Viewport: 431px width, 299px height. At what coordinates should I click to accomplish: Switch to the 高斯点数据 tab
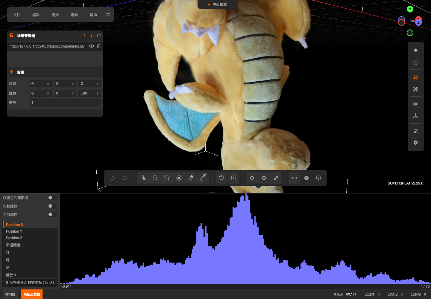pos(32,294)
